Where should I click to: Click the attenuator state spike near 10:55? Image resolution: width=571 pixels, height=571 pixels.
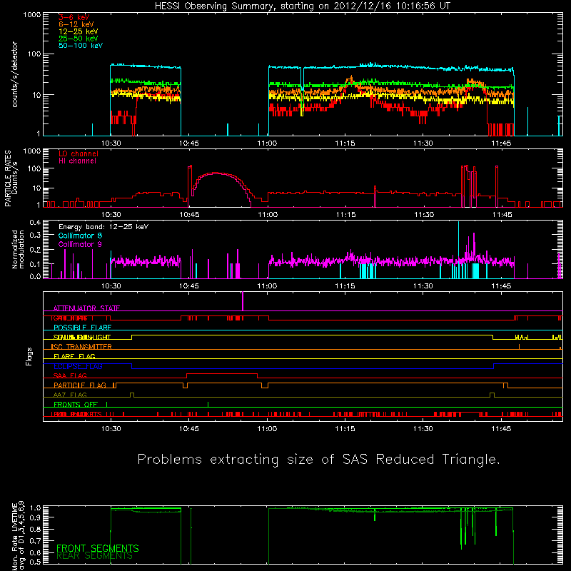[x=243, y=301]
